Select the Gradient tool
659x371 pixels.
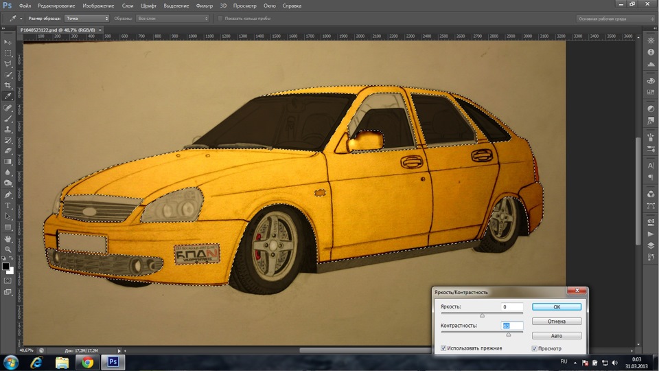pyautogui.click(x=8, y=161)
